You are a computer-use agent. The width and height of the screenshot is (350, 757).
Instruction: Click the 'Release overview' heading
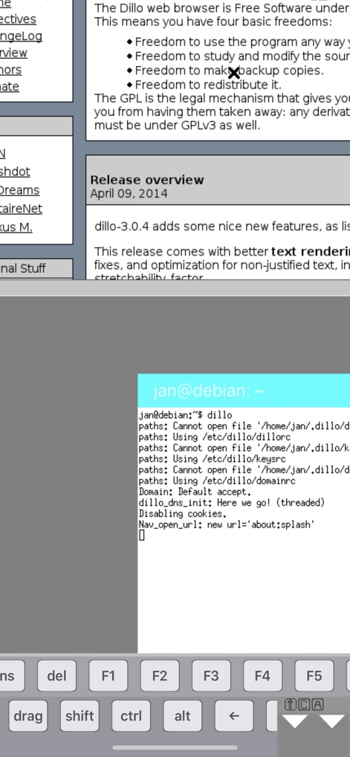pos(146,180)
